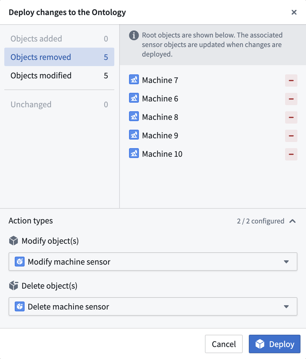Select the Objects modified tab
This screenshot has height=359, width=306.
point(59,76)
